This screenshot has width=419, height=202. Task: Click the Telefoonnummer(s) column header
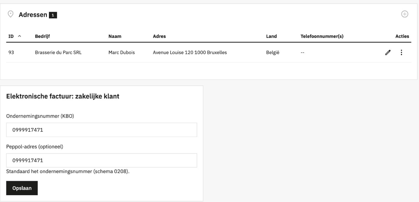coord(322,36)
